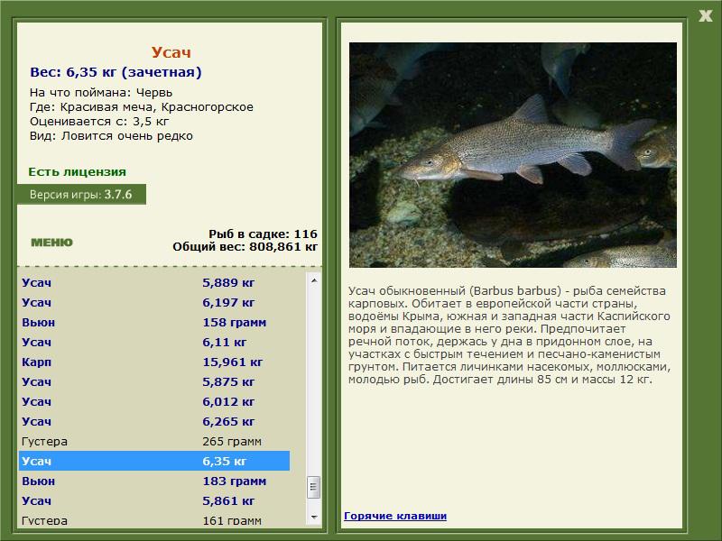Click the scroll down arrow in fish list
Screen dimensions: 722x541
pos(313,517)
